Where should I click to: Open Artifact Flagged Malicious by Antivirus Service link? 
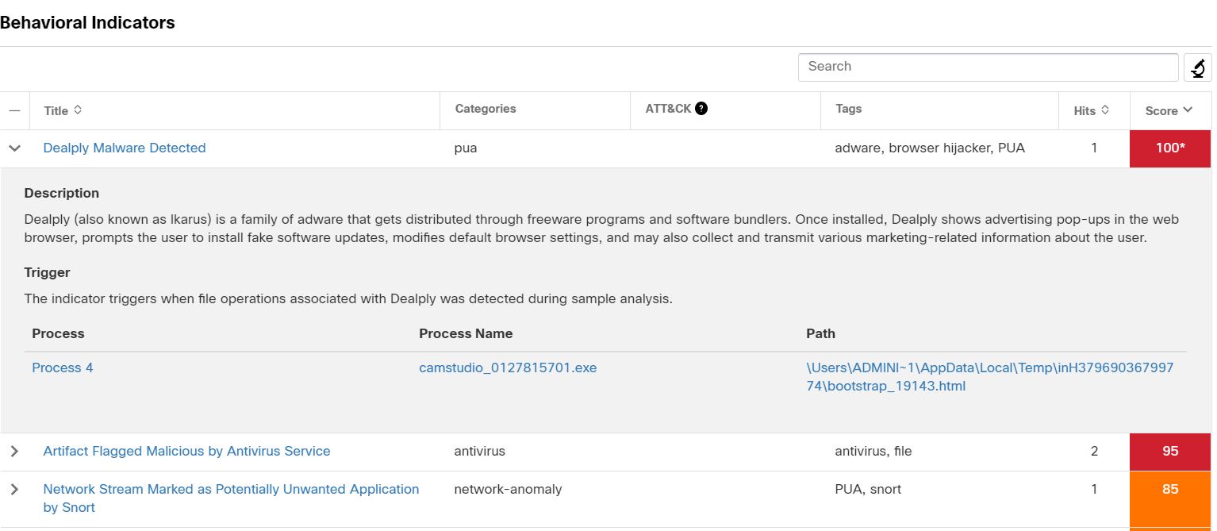click(x=186, y=452)
